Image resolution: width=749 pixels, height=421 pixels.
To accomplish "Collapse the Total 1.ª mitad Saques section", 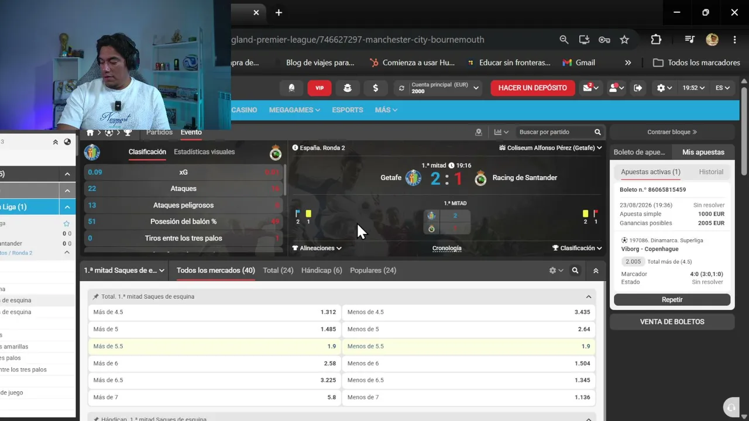I will [x=589, y=297].
